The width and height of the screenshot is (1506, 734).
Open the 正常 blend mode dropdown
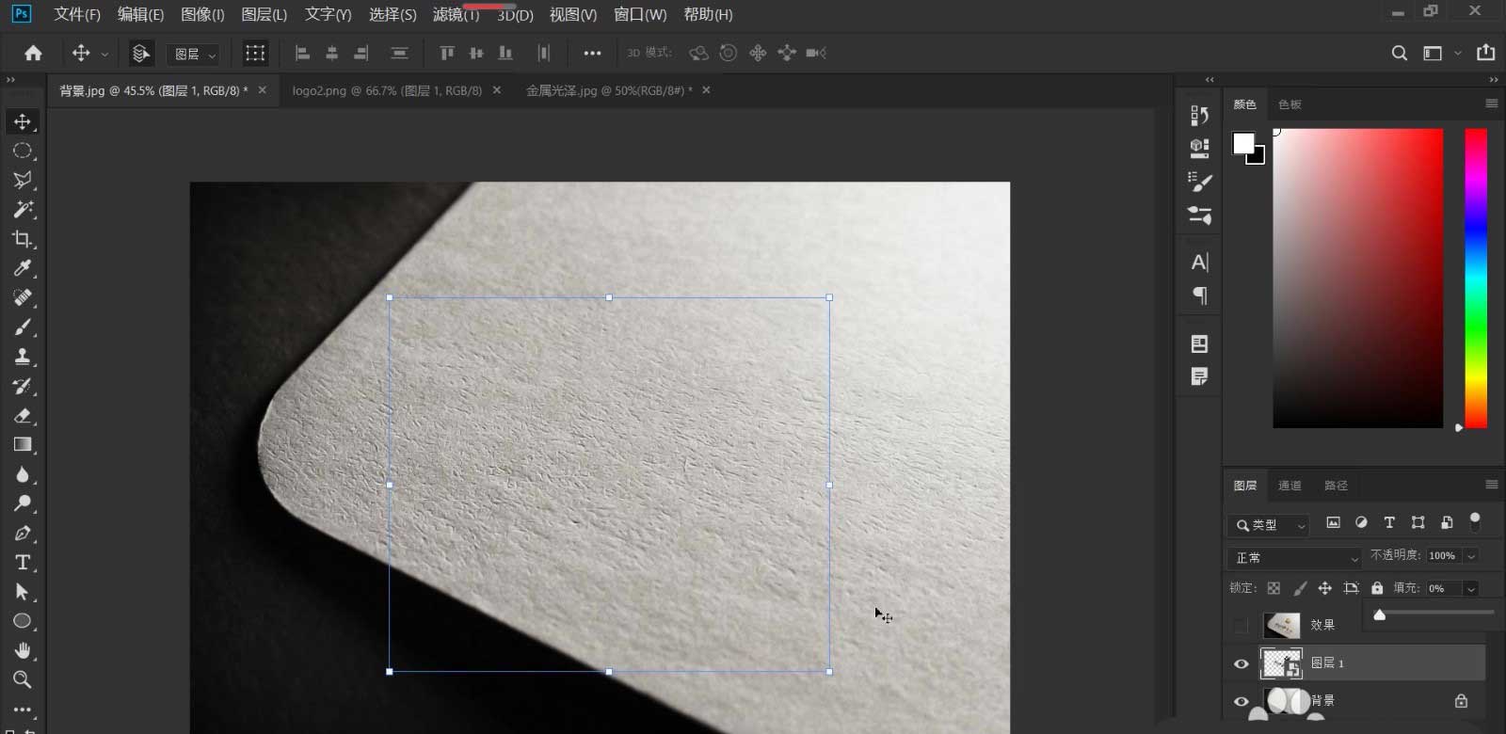click(1294, 558)
